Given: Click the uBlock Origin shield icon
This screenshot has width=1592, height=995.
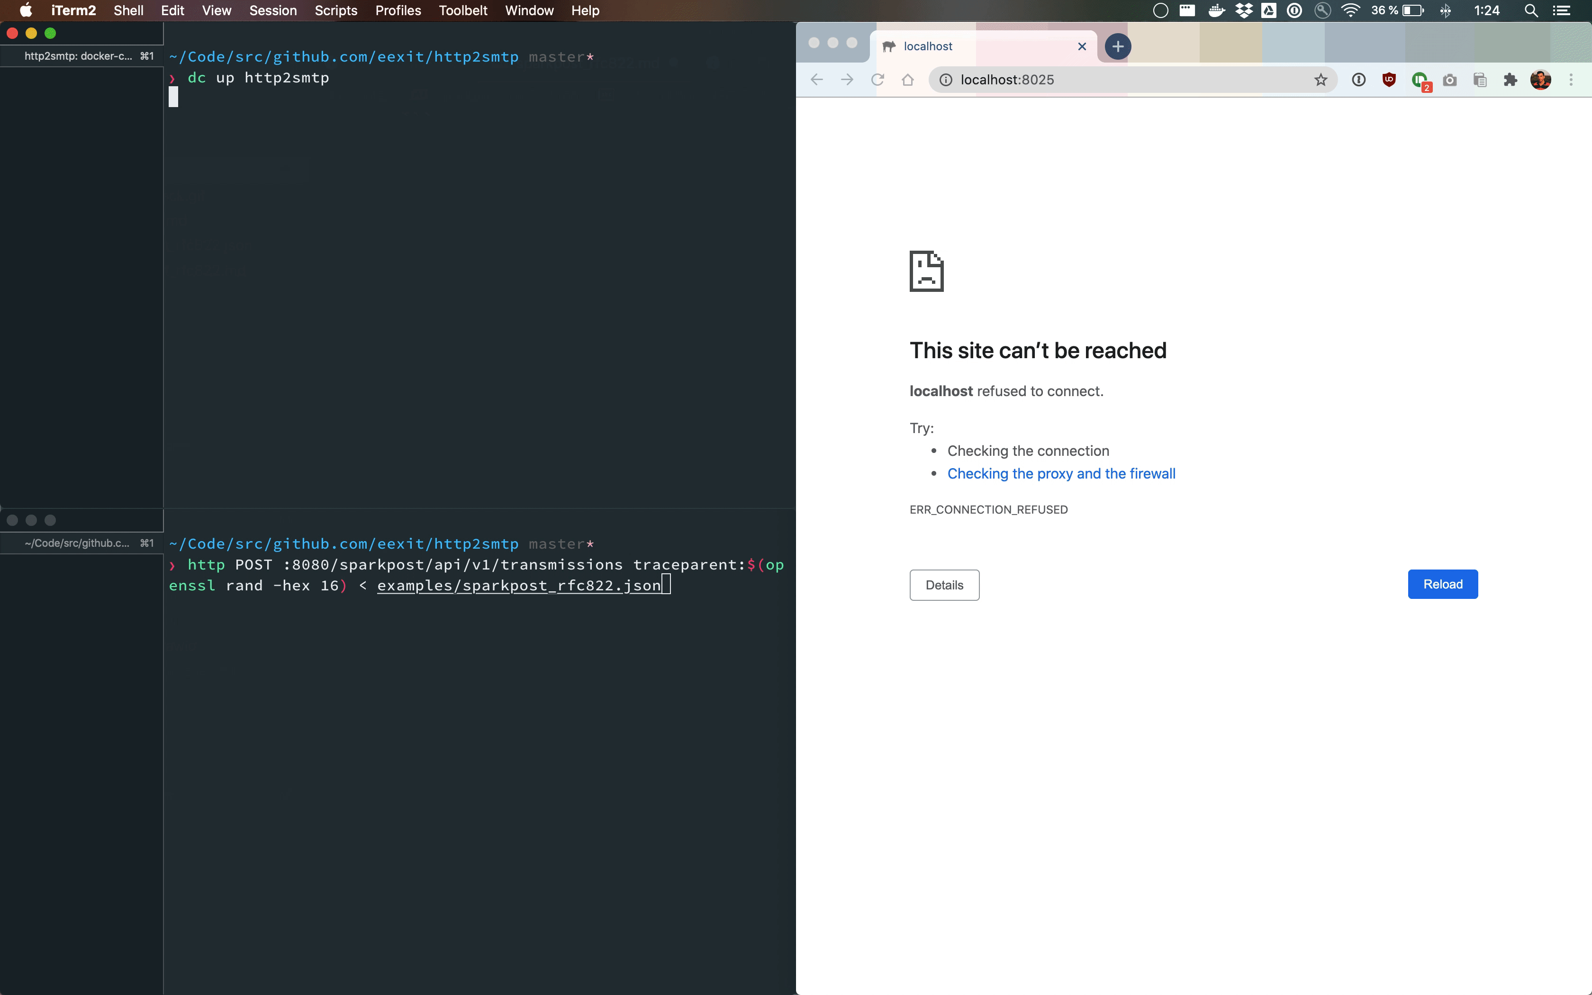Looking at the screenshot, I should tap(1389, 79).
